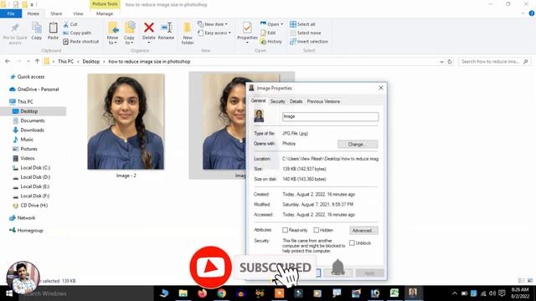Open the File Explorer help icon
Screen dimensions: 536x301
click(532, 13)
